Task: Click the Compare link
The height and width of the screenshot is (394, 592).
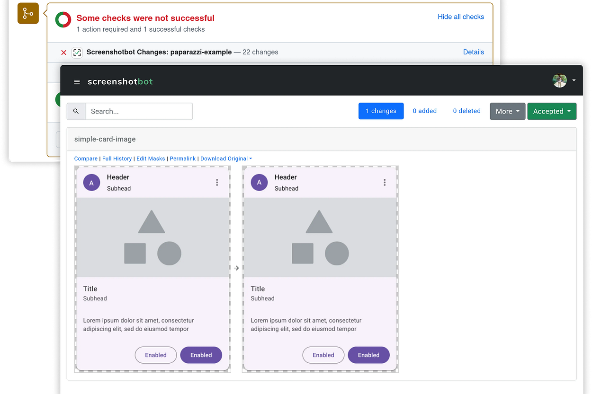Action: tap(86, 159)
